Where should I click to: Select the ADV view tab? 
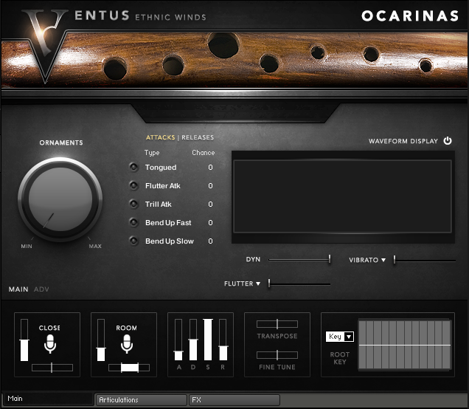click(x=41, y=289)
